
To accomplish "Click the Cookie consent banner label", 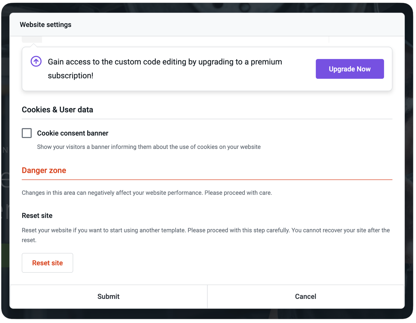I will click(x=73, y=133).
